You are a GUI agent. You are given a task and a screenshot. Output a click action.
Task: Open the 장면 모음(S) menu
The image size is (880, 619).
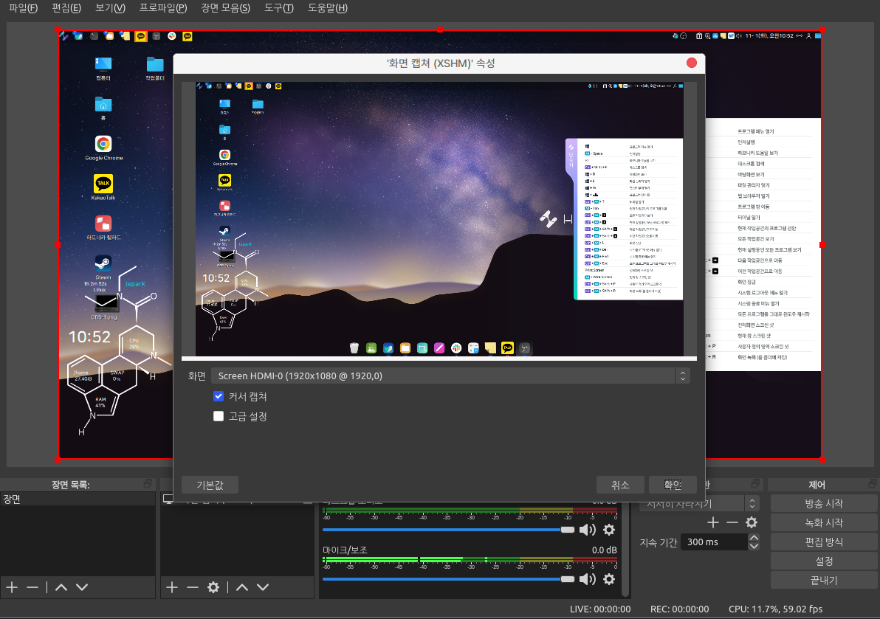(225, 9)
